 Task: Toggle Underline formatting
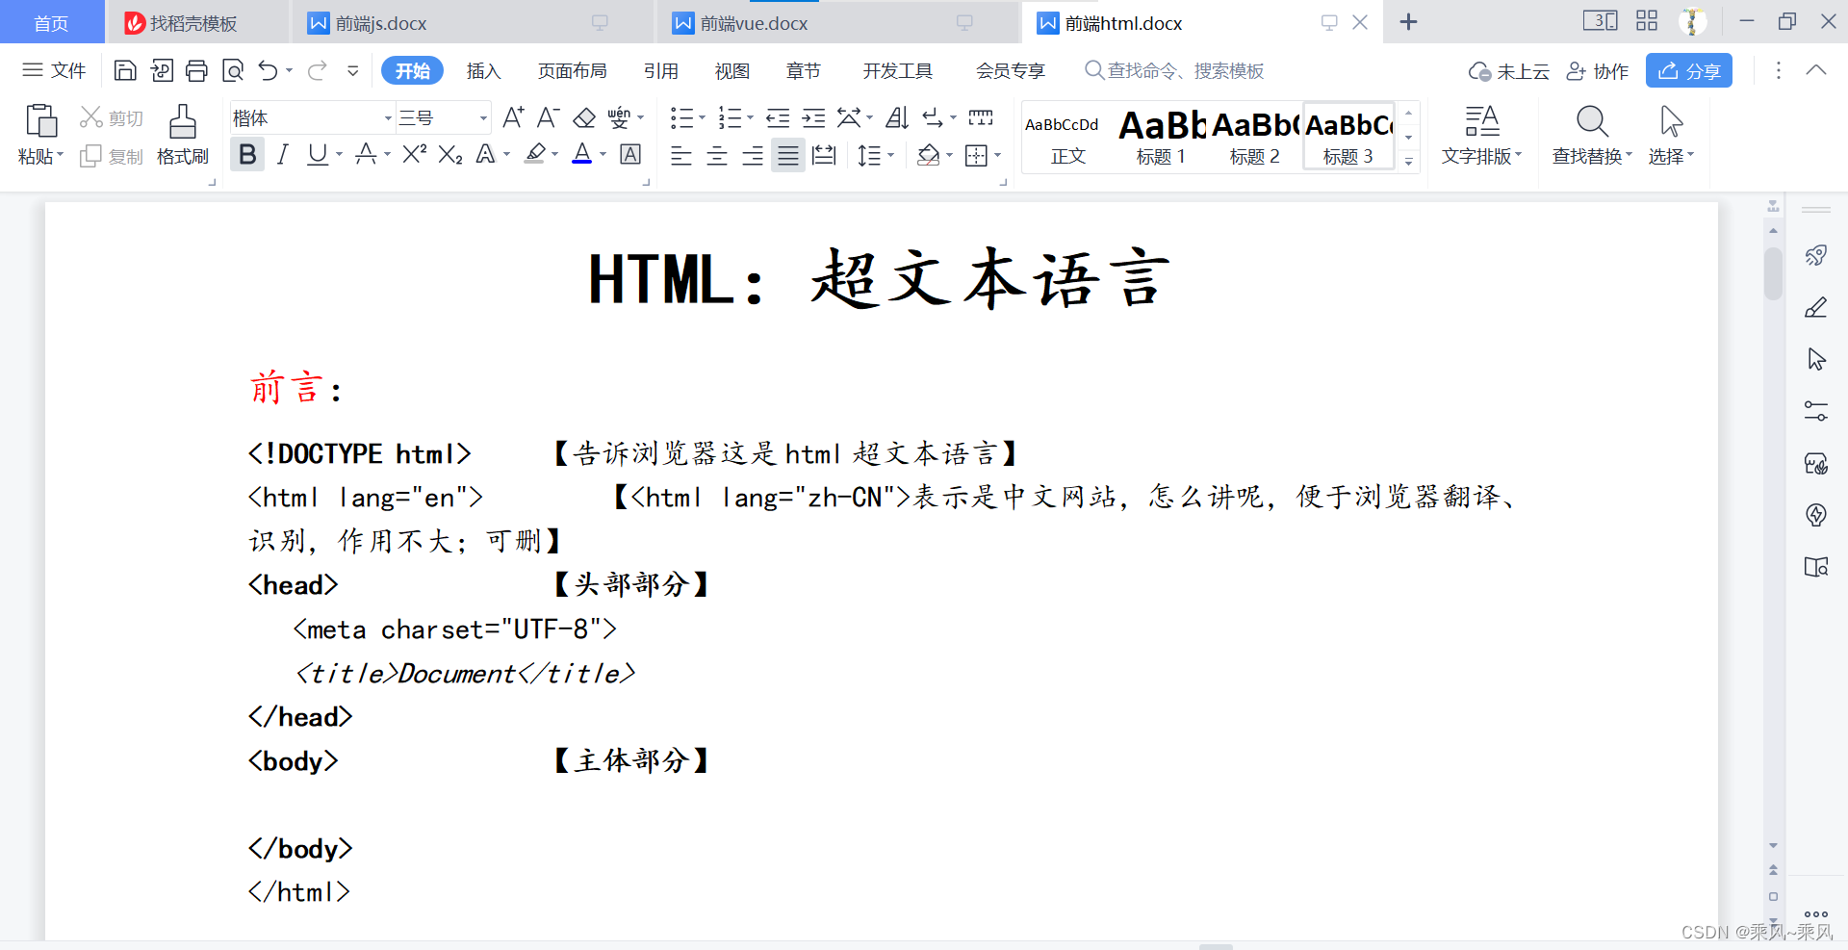[317, 154]
